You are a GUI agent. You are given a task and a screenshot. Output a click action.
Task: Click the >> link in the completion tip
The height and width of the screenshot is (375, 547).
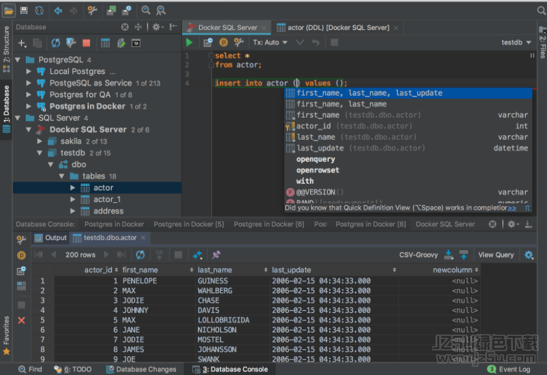click(x=512, y=208)
